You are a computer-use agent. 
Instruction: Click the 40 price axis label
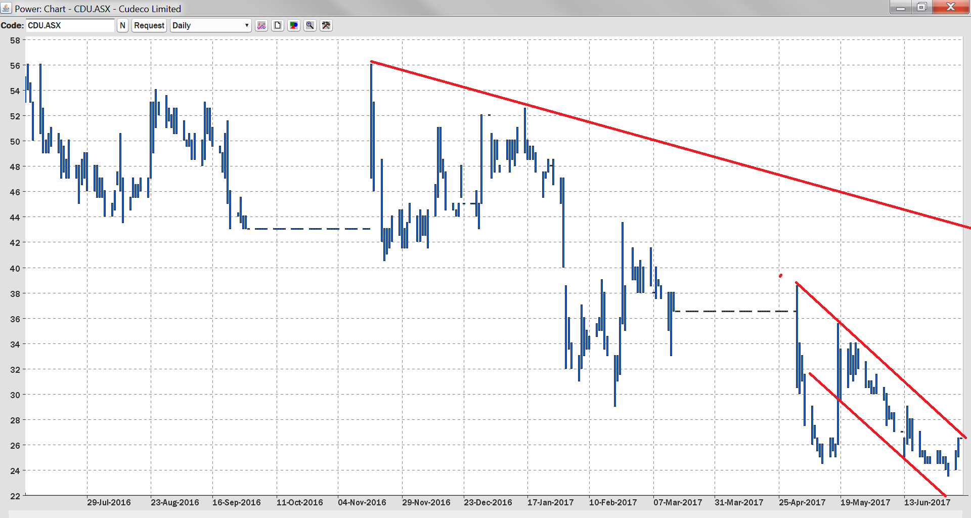[15, 269]
